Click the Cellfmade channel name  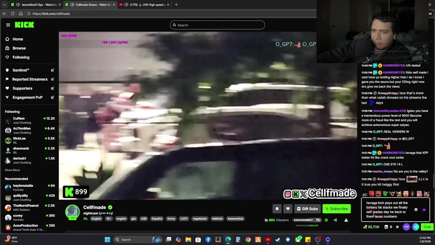click(94, 207)
